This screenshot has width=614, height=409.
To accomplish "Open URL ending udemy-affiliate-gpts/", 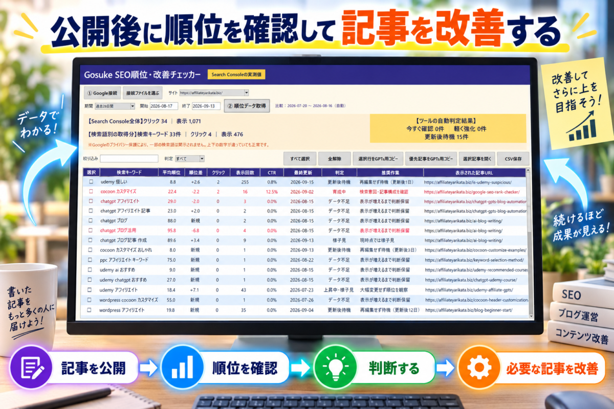I will [470, 290].
